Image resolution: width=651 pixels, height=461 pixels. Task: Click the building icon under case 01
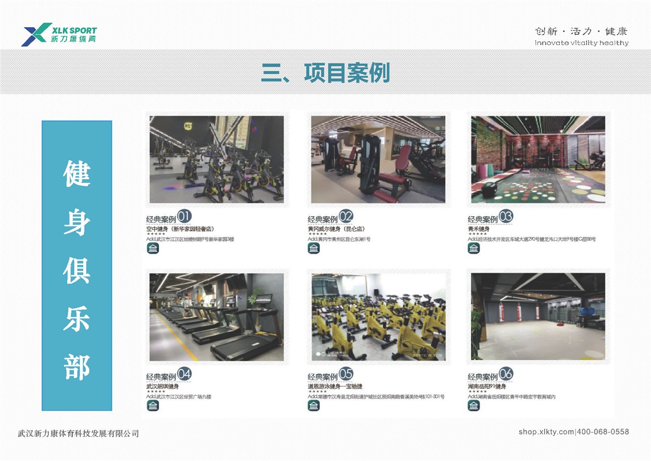coord(153,248)
